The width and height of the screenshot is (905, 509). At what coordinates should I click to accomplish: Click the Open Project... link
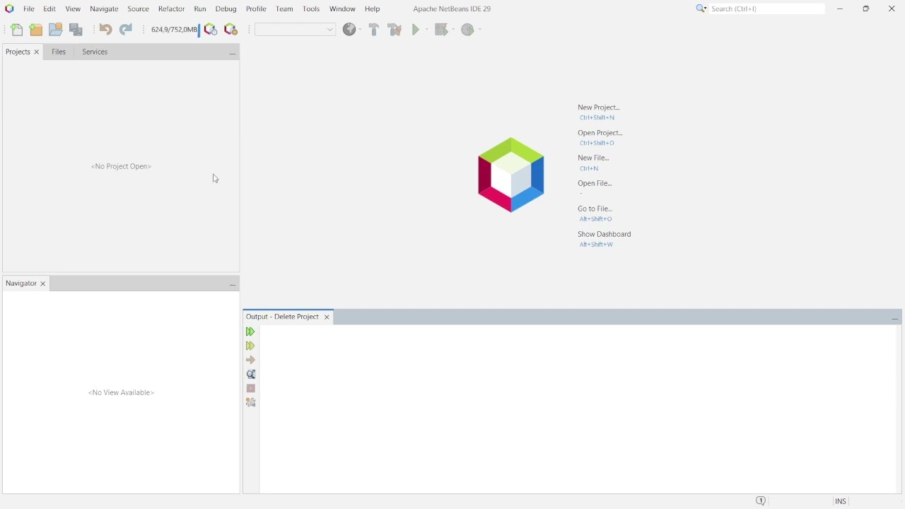pos(600,134)
